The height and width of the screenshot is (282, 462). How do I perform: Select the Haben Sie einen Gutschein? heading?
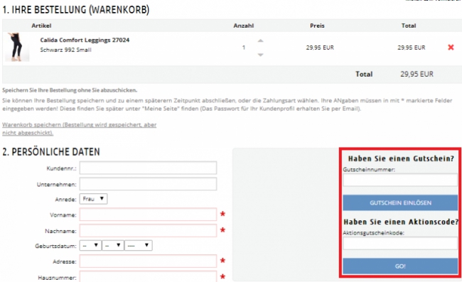(401, 158)
